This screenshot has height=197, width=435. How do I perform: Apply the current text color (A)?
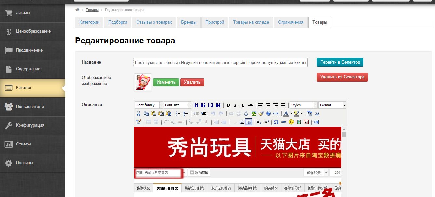click(286, 114)
